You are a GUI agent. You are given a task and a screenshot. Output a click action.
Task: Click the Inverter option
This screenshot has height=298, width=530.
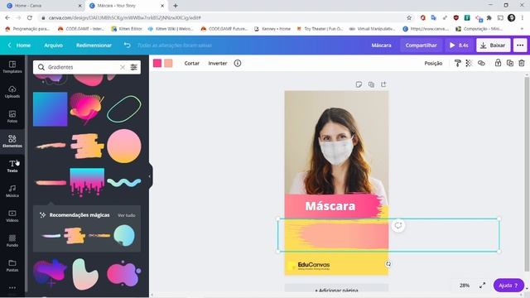point(217,63)
